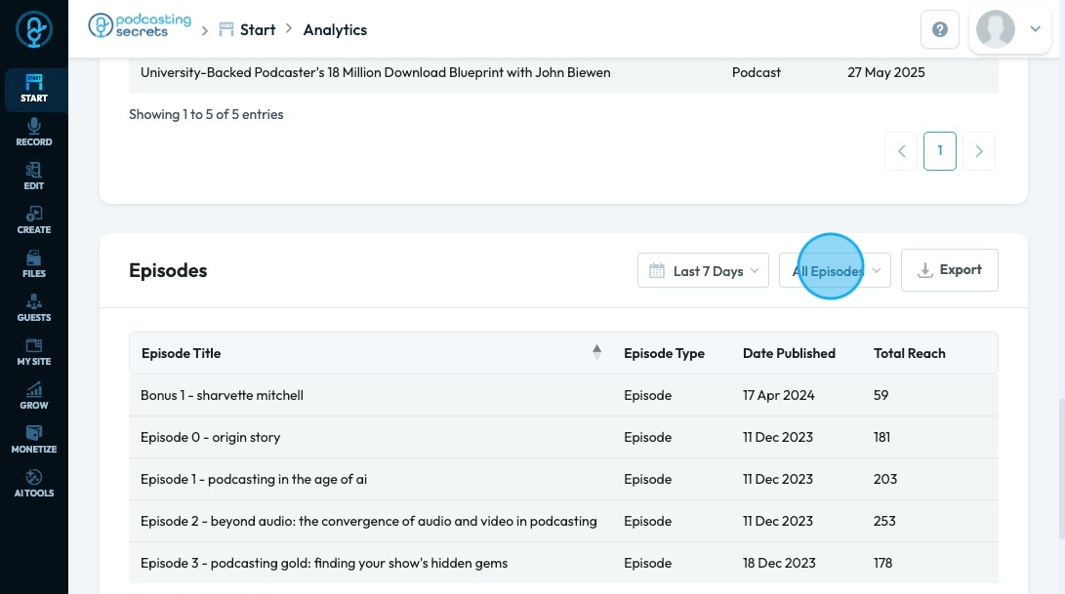
Task: Sort by the Episode Title column
Action: point(181,353)
